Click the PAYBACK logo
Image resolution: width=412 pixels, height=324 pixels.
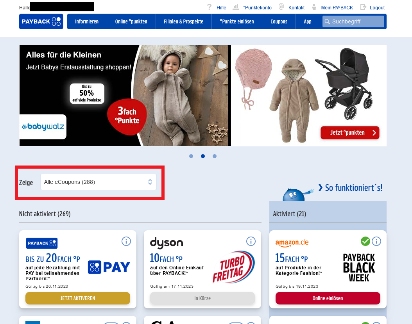41,21
